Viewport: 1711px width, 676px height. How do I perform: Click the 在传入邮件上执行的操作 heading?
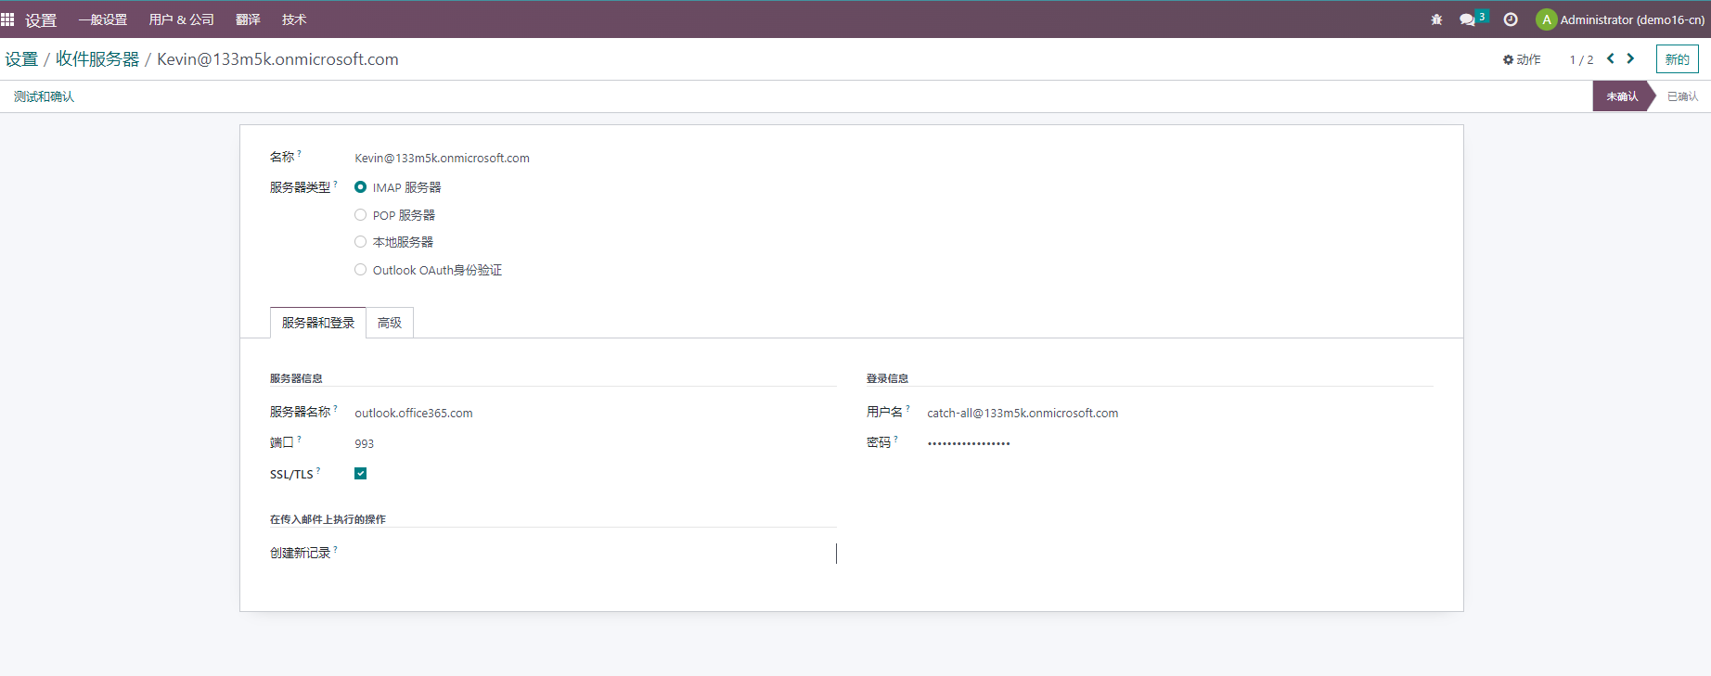point(328,519)
